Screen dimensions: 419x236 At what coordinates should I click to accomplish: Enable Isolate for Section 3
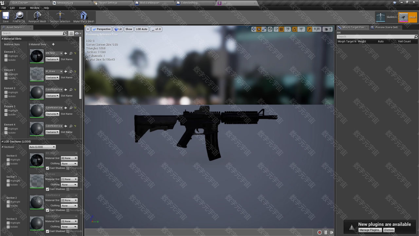(x=8, y=227)
